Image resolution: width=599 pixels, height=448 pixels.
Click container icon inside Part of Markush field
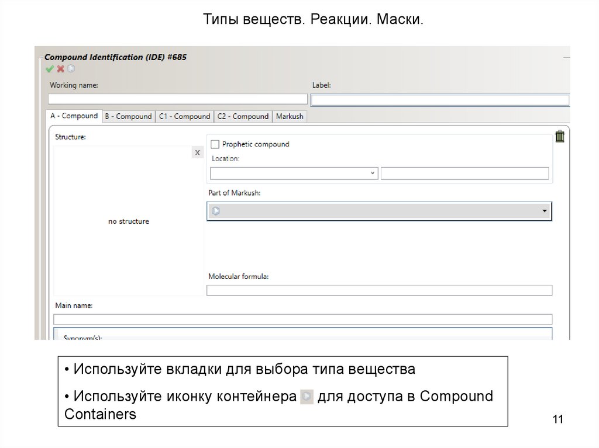click(215, 211)
